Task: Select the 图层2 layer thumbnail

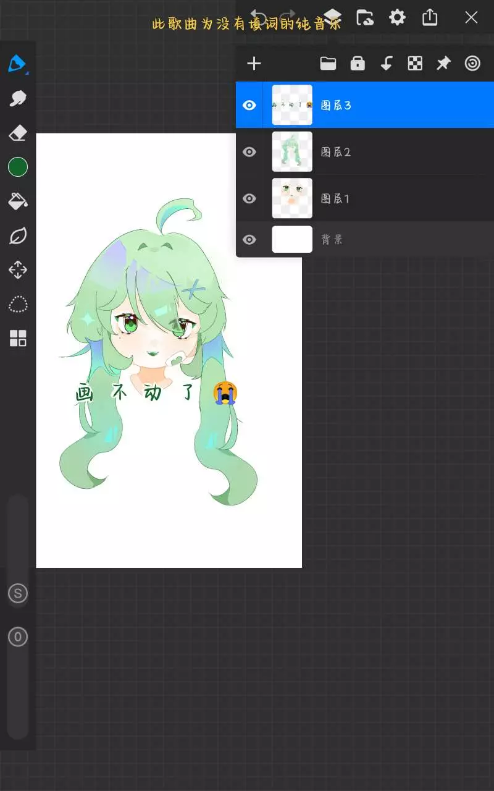Action: pos(292,151)
